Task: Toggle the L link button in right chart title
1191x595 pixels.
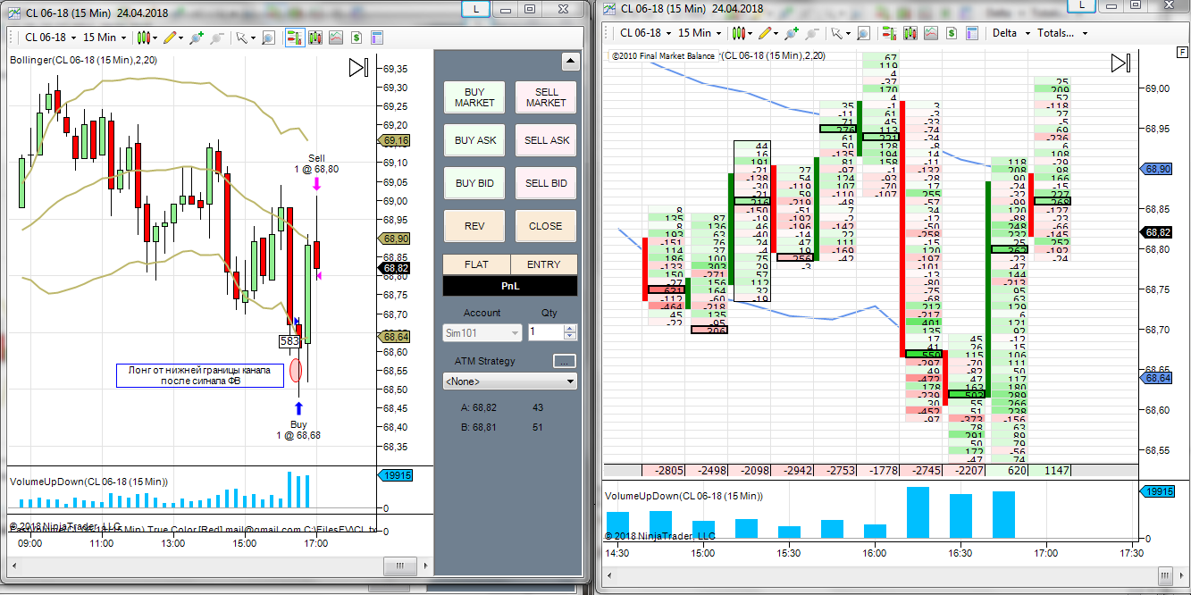Action: coord(1080,4)
